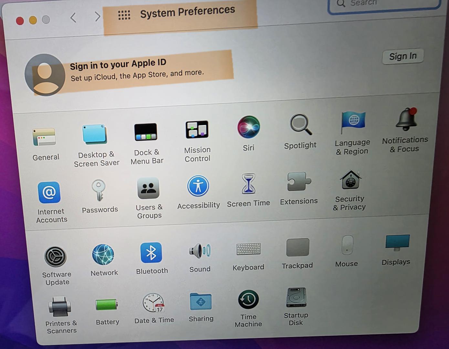Click the forward navigation arrow

(97, 16)
